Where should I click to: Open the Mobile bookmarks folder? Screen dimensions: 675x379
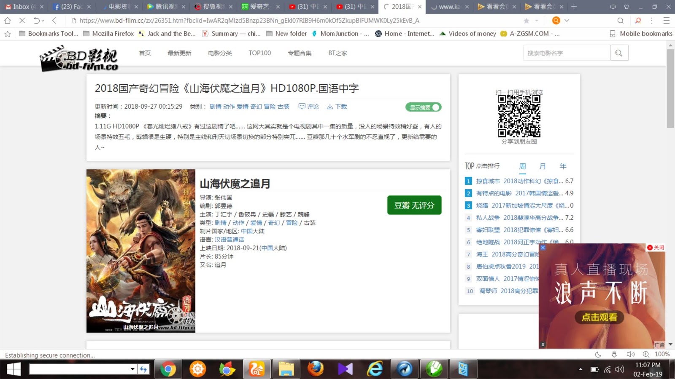pos(641,34)
